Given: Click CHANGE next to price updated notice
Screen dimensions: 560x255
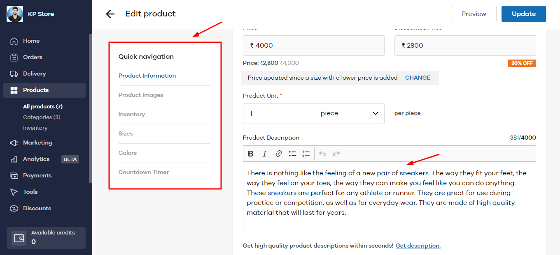Looking at the screenshot, I should [x=418, y=78].
